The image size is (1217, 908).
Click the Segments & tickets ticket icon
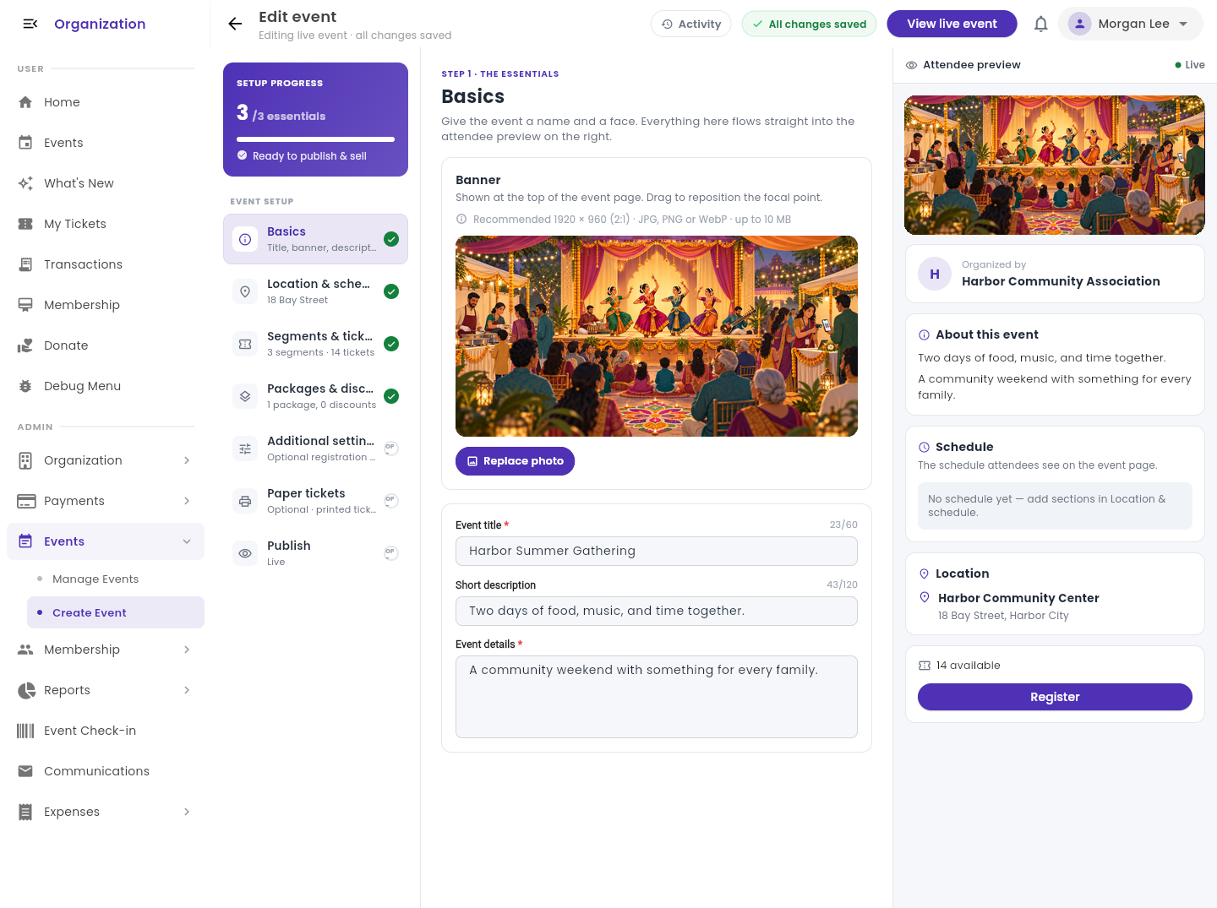[x=245, y=344]
